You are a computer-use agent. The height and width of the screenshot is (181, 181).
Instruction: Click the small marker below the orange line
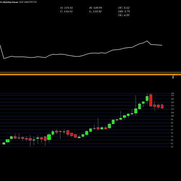click(x=173, y=77)
